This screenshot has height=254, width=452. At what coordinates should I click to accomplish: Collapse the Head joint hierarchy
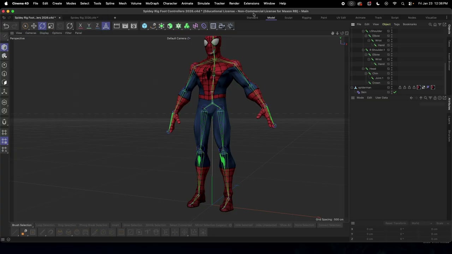[363, 69]
